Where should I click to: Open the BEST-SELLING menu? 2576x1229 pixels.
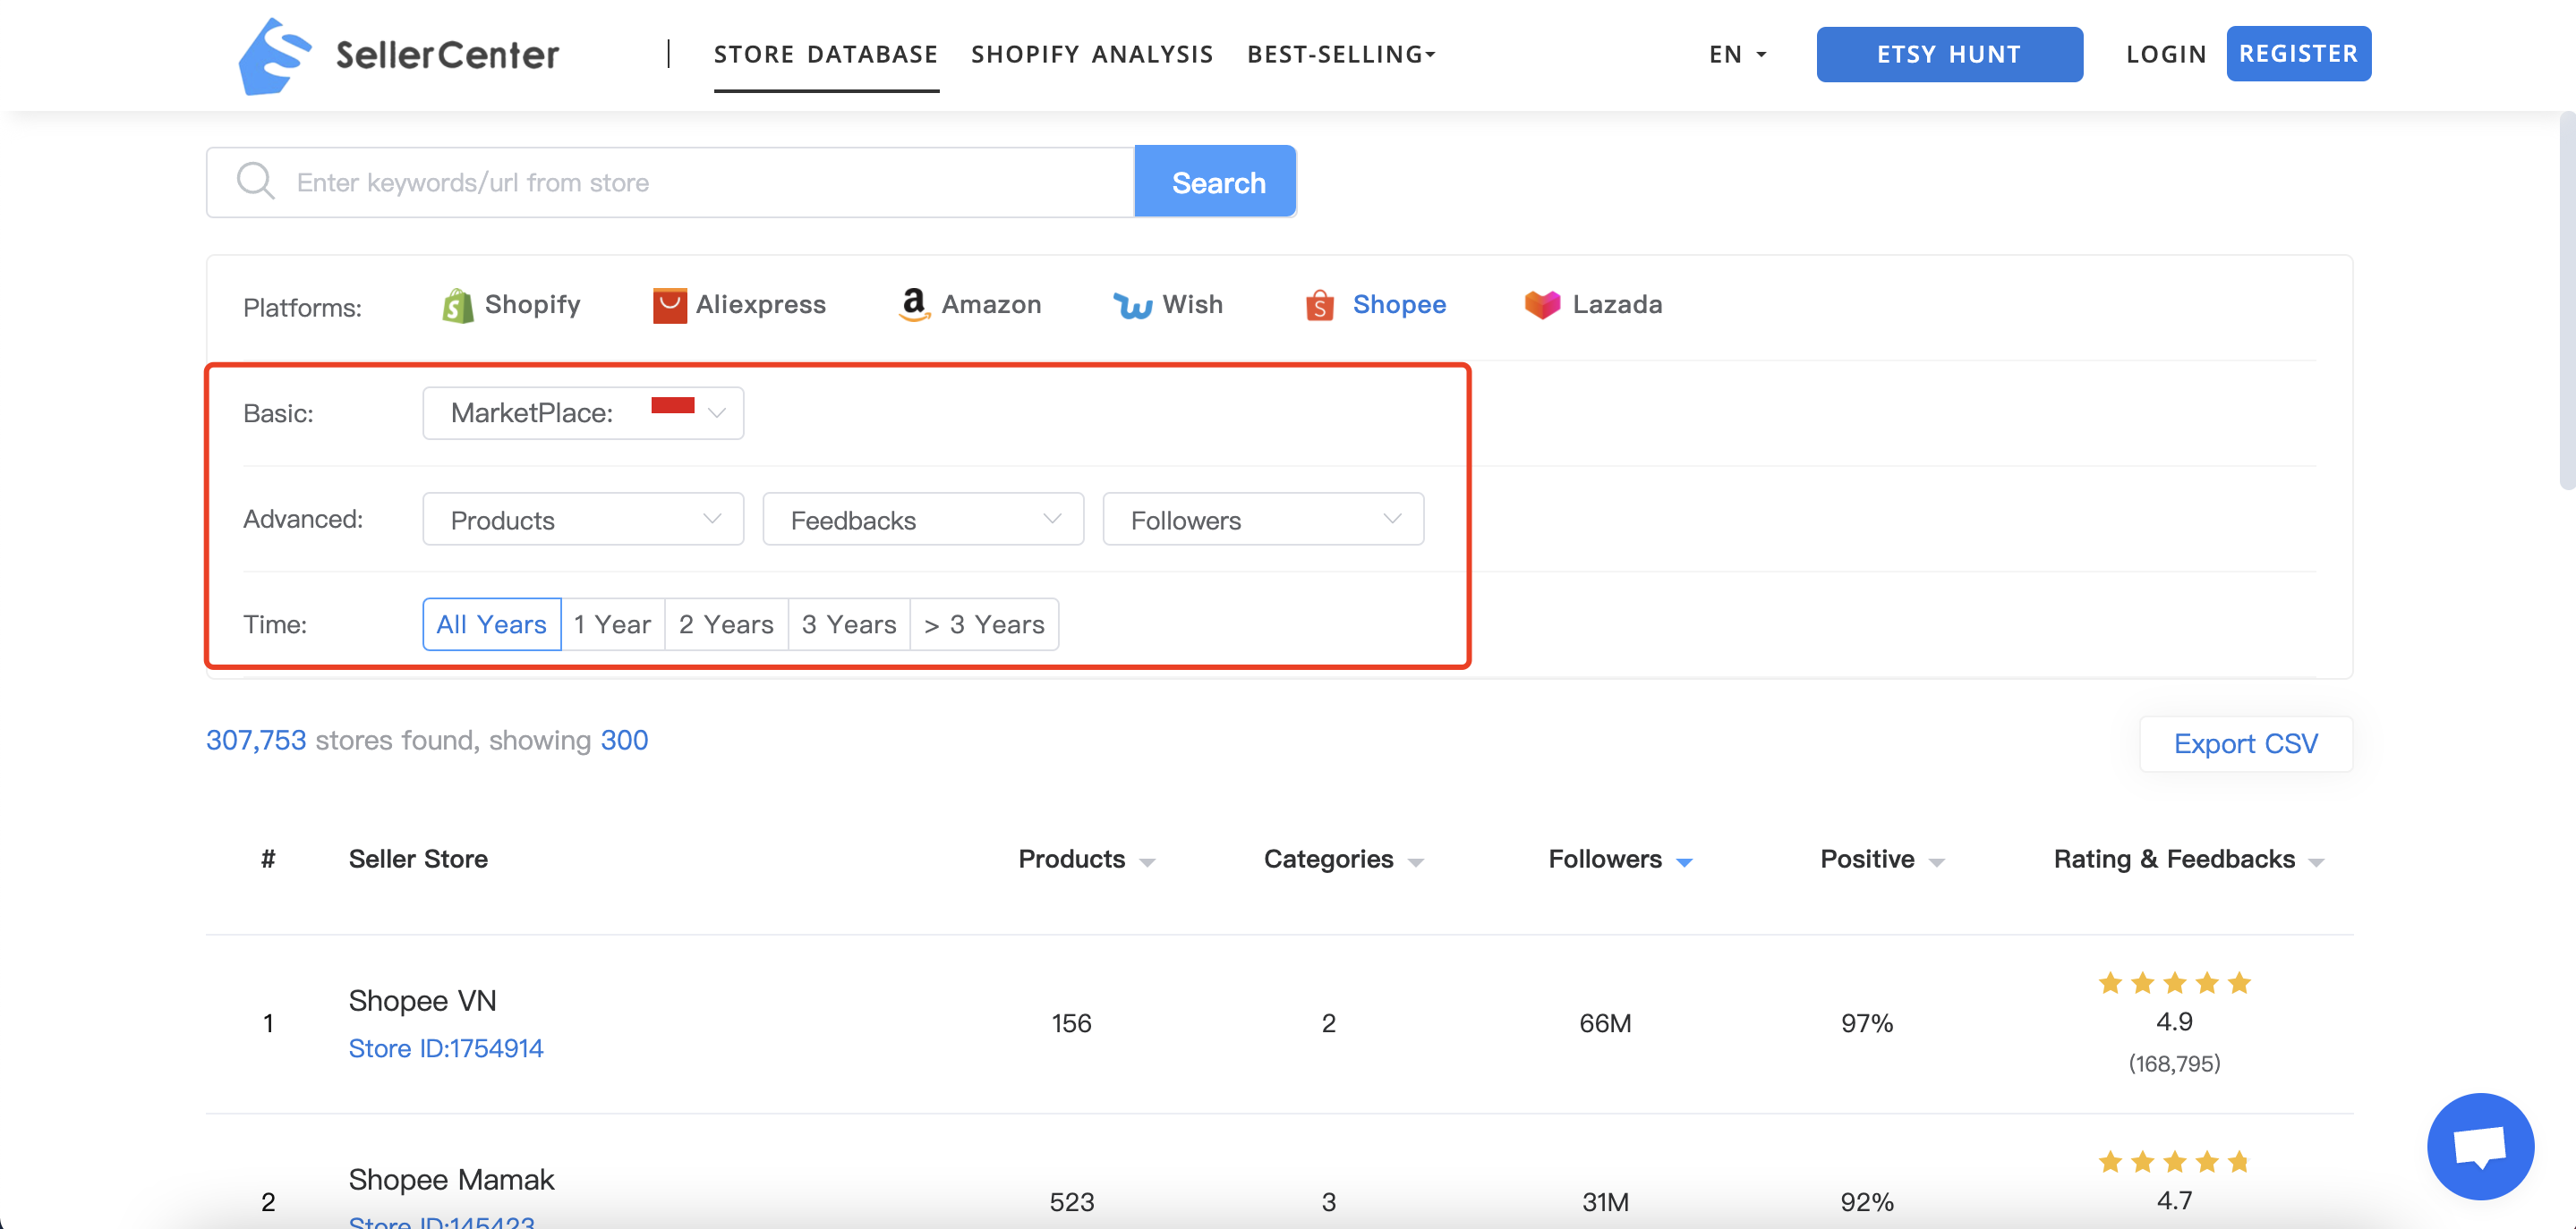tap(1341, 54)
